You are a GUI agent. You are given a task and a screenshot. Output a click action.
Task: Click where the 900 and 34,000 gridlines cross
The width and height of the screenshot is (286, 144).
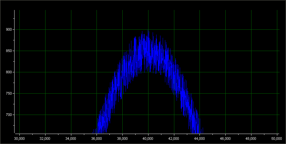(71, 29)
